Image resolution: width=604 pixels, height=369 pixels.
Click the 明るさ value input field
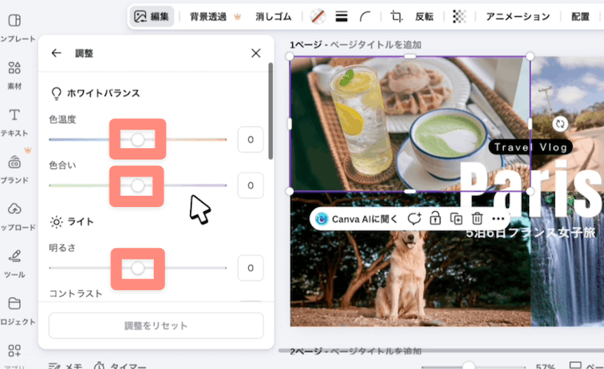[250, 267]
